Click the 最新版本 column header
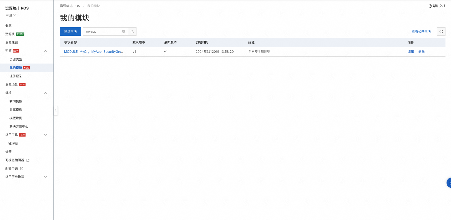The width and height of the screenshot is (451, 220). 170,42
